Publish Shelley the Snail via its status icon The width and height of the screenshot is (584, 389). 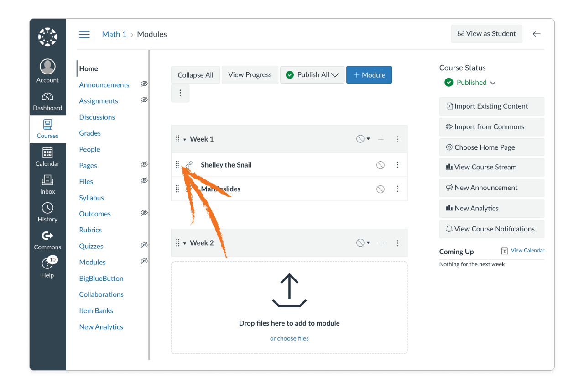pyautogui.click(x=380, y=165)
